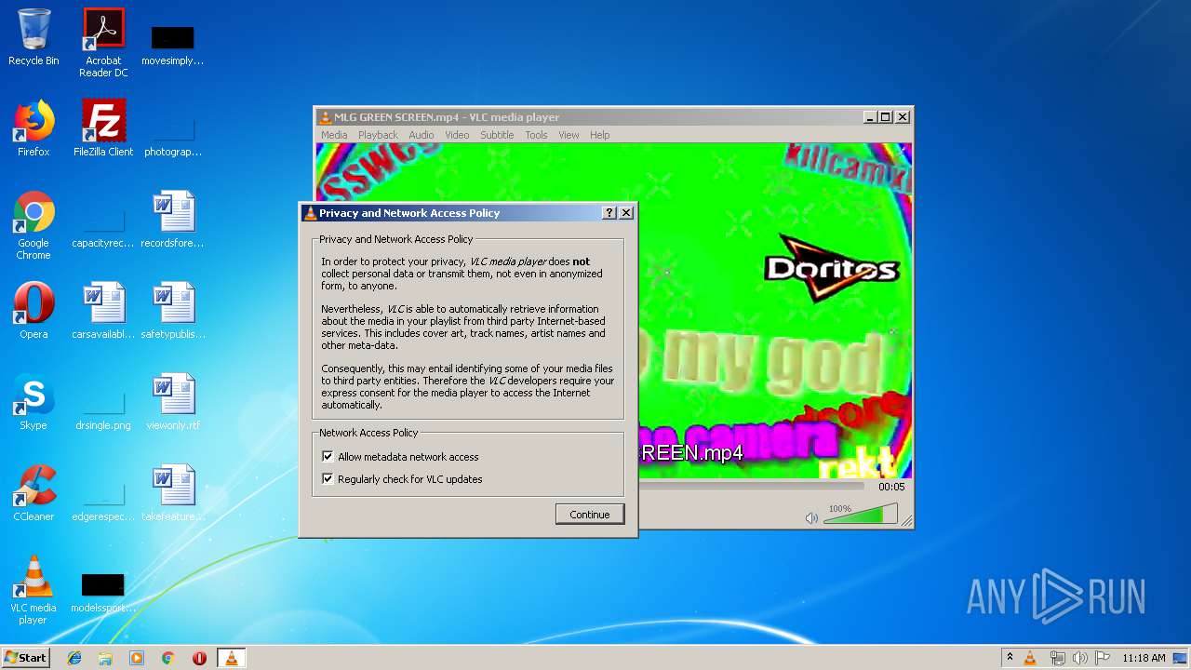Select the edgerespec... desktop file
Screen dimensions: 1191x670
click(103, 499)
